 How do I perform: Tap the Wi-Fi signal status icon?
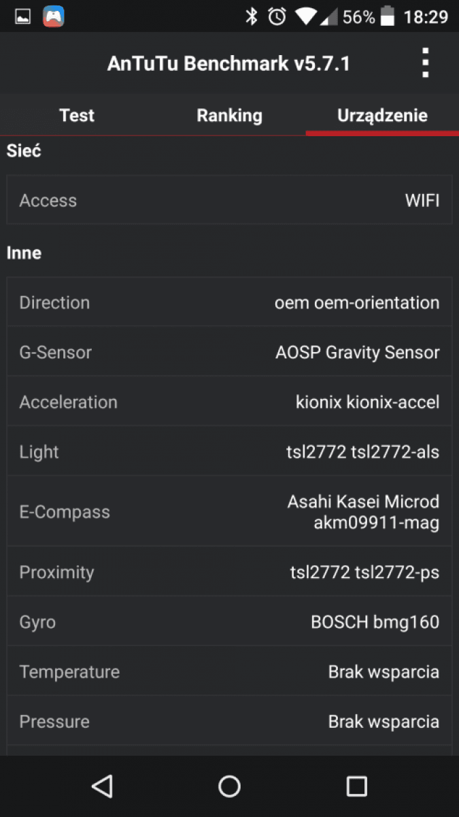pos(307,17)
